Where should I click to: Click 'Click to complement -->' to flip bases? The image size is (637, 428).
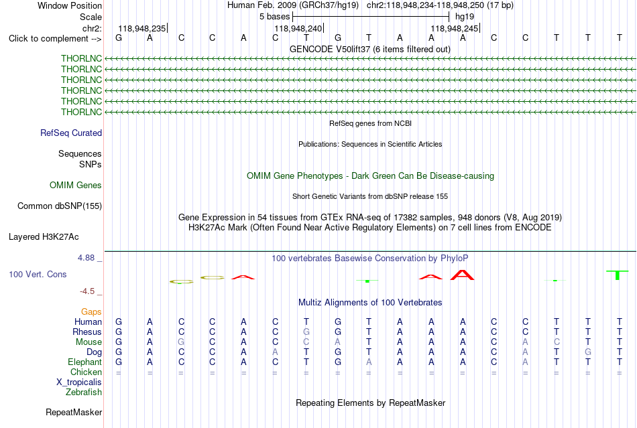[x=55, y=39]
